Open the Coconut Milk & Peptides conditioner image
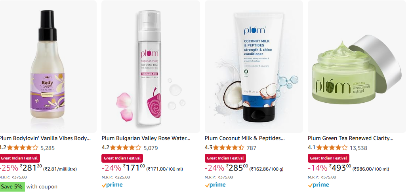The width and height of the screenshot is (410, 192). [254, 67]
